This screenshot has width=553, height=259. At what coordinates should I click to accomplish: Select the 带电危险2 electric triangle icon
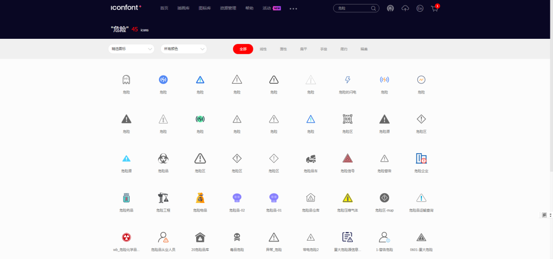tap(311, 237)
